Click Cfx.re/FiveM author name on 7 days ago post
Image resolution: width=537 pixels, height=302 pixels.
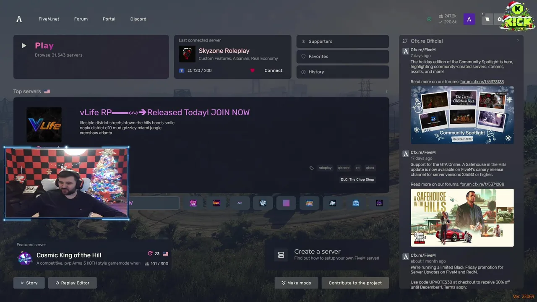click(x=423, y=50)
